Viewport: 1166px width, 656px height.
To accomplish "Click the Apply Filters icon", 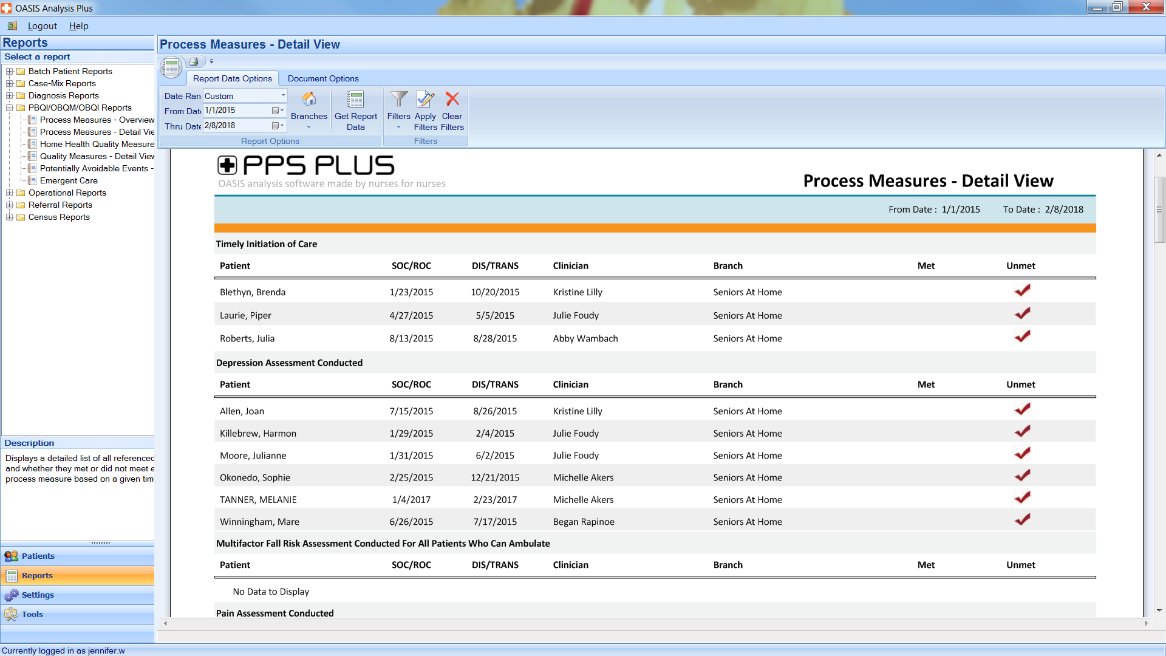I will point(425,100).
